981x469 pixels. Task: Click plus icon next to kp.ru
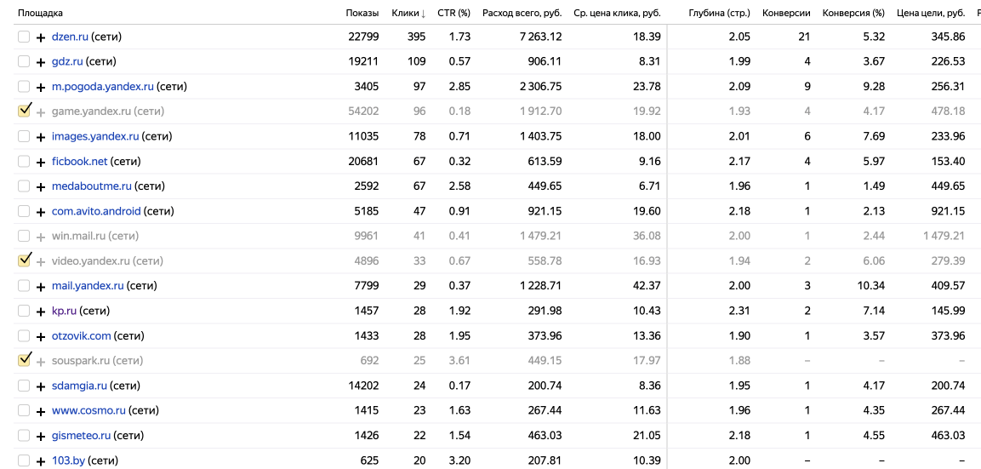click(41, 312)
